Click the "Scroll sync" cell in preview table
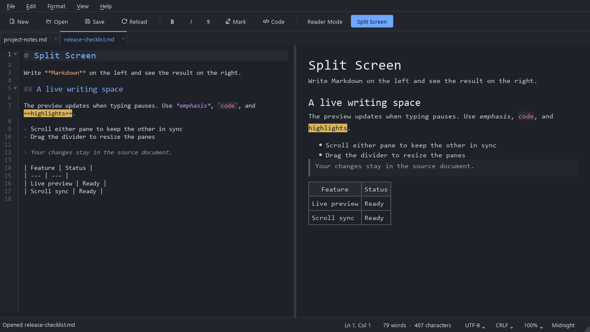 335,218
